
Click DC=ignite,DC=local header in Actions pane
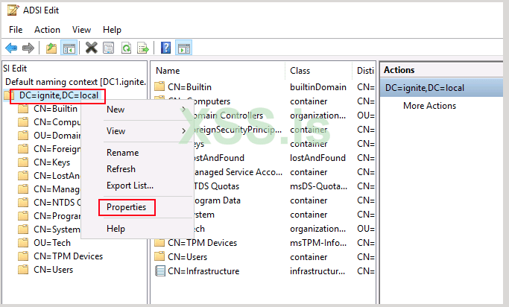tap(442, 88)
